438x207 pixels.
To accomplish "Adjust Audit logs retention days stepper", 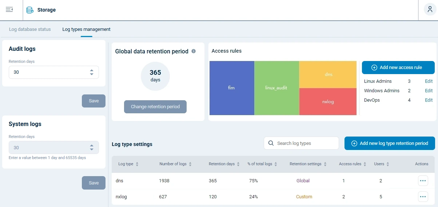I will 92,72.
